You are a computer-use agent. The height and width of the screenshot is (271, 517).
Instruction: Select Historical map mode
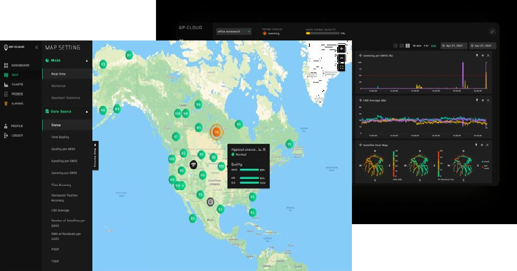coord(58,86)
